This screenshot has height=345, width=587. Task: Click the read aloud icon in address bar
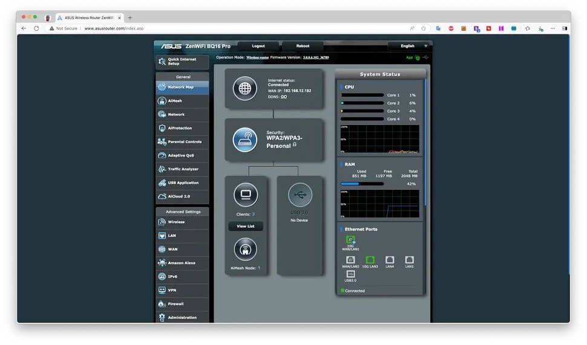tap(412, 28)
